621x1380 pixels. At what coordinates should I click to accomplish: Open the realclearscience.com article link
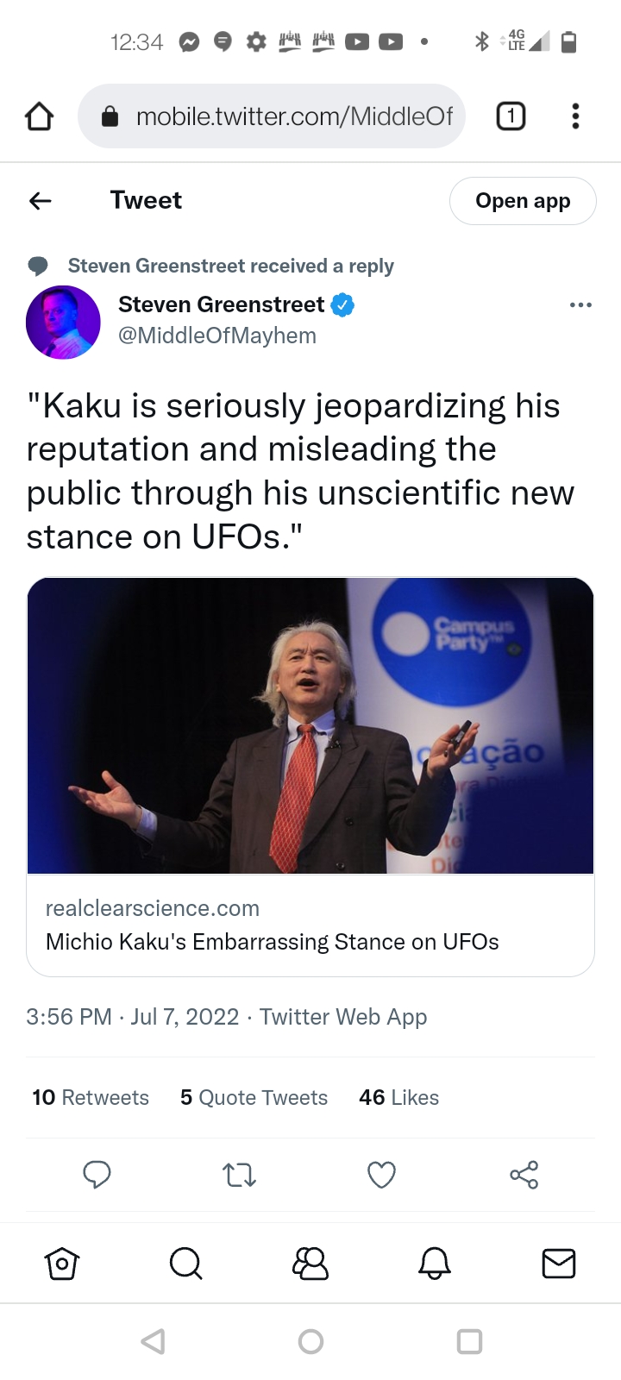pyautogui.click(x=310, y=925)
